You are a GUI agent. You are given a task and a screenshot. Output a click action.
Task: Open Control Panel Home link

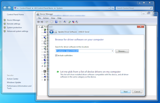pyautogui.click(x=15, y=14)
